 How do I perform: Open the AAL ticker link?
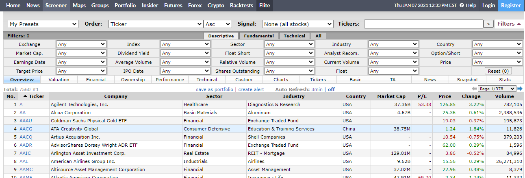click(24, 161)
